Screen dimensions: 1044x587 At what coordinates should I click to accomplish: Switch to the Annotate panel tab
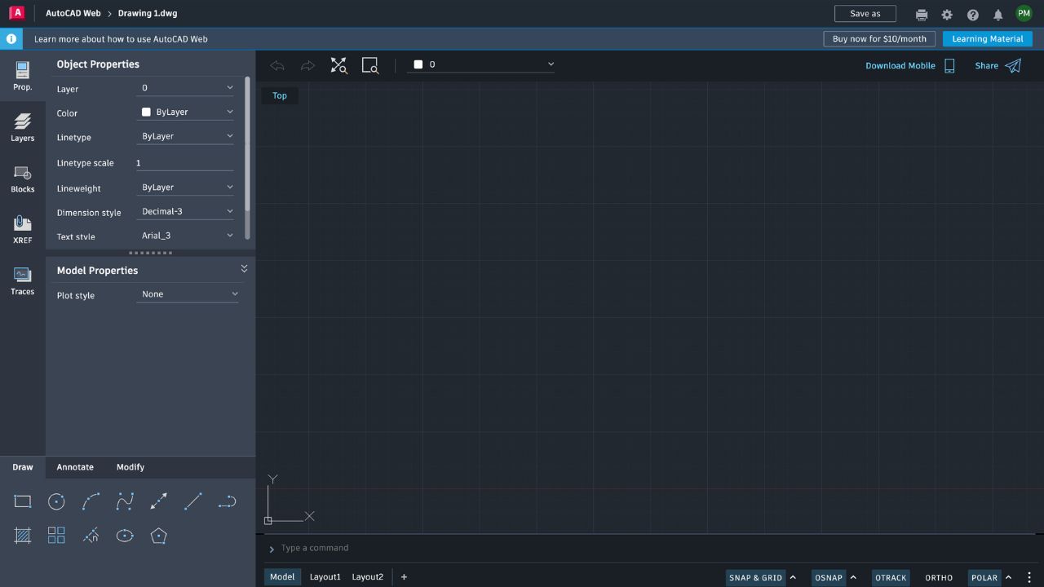(x=74, y=467)
